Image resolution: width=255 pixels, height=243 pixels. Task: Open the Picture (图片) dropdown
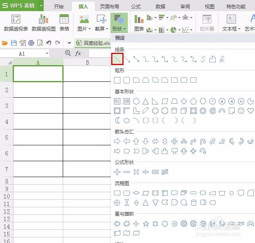pos(84,23)
